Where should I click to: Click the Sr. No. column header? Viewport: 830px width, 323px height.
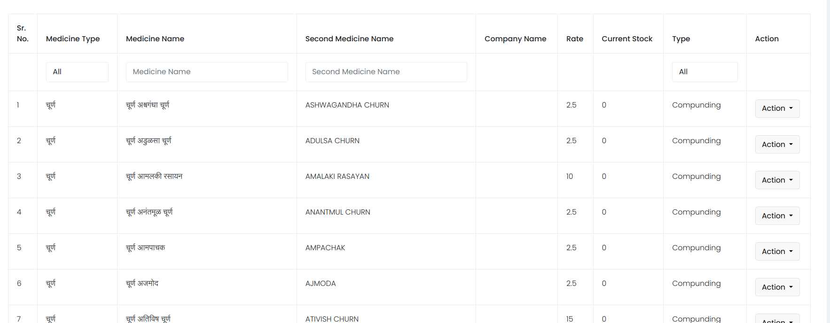click(23, 33)
